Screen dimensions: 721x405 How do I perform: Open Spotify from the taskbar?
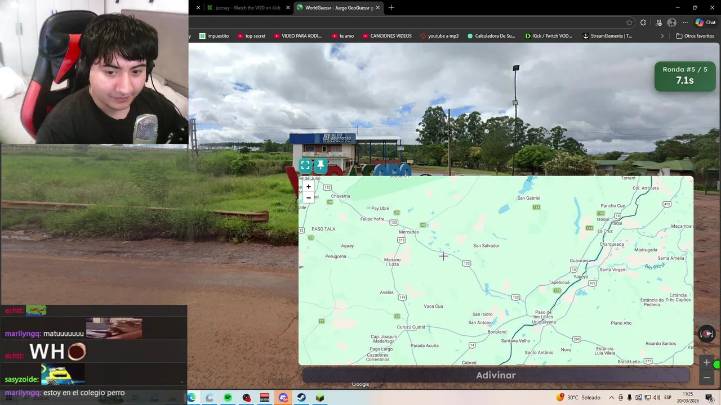(x=228, y=398)
